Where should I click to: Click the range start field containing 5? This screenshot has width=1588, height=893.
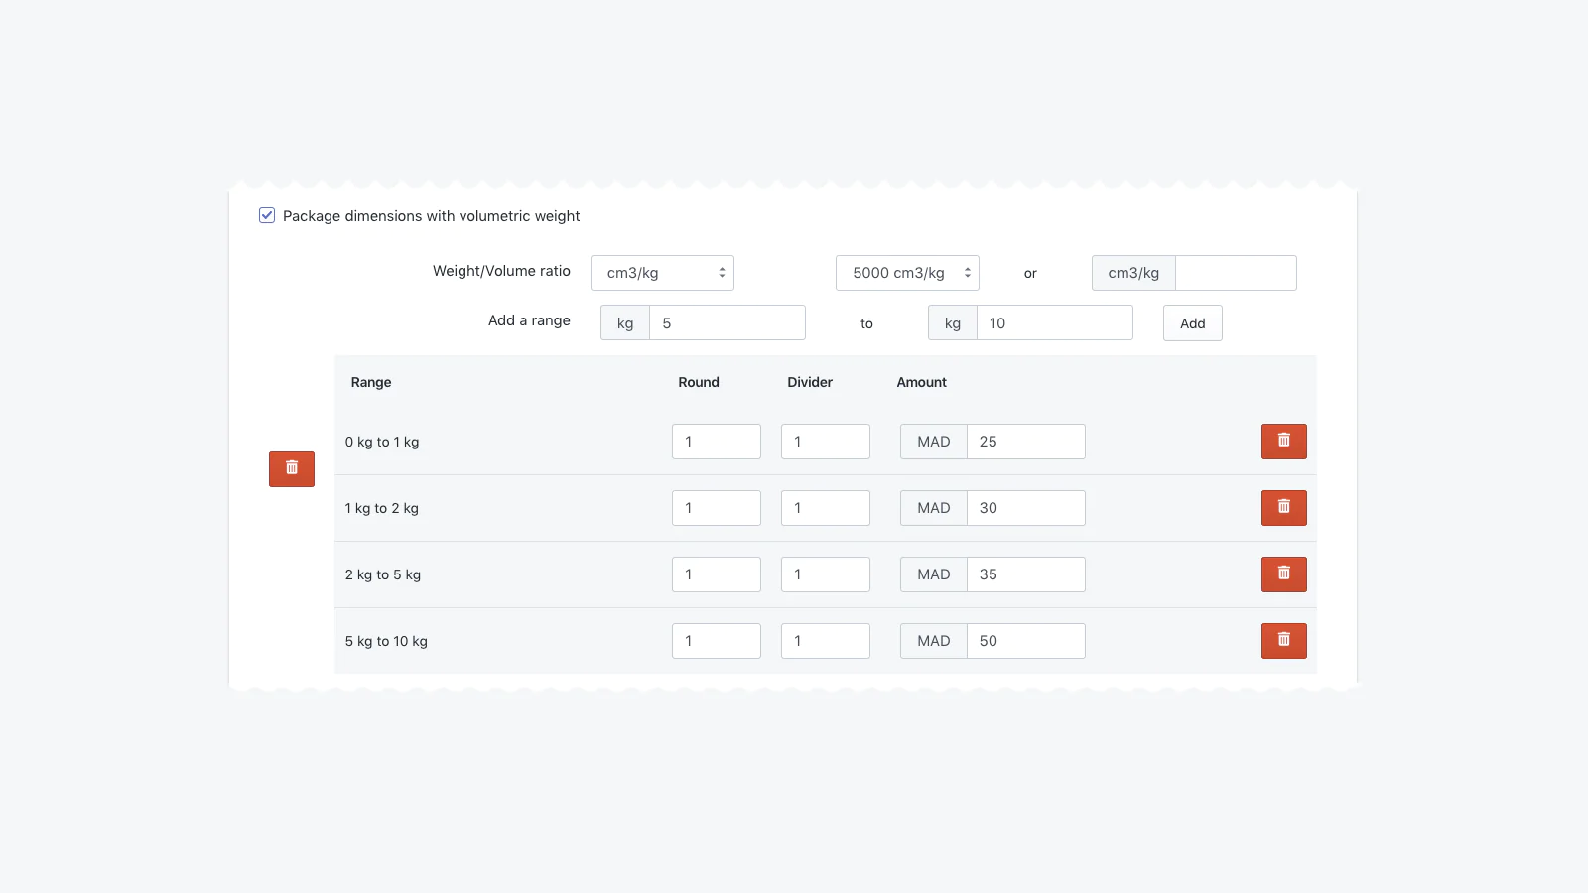(728, 323)
